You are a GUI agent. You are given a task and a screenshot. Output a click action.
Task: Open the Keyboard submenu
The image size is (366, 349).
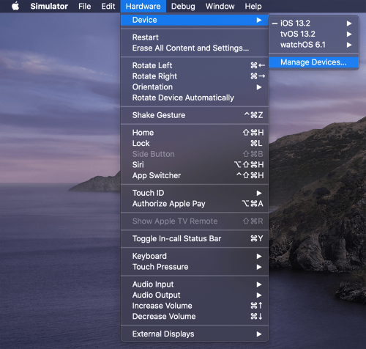click(x=195, y=256)
